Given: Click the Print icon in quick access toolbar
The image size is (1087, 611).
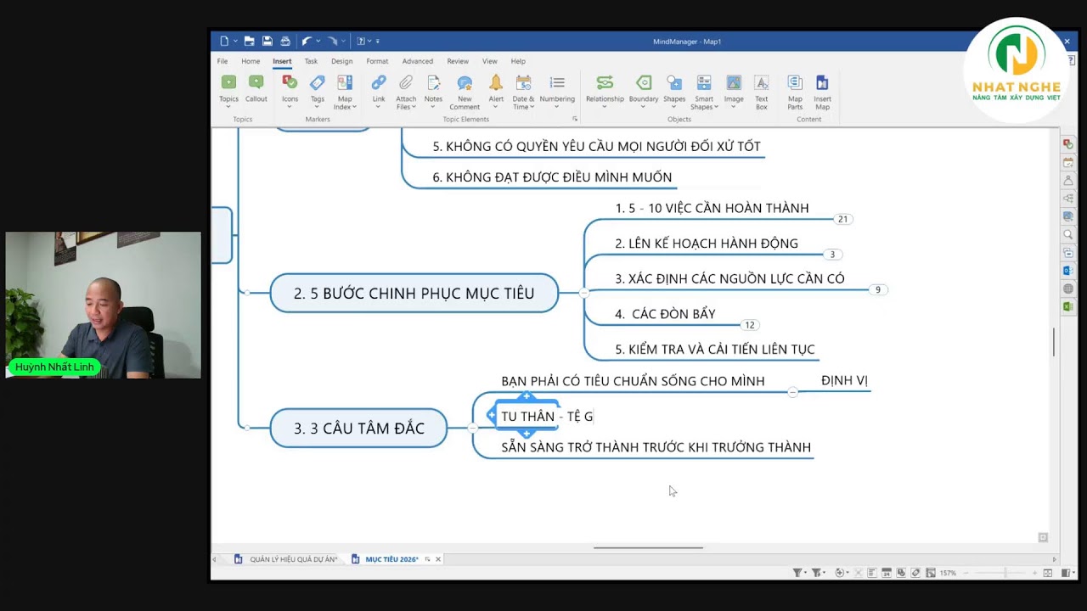Looking at the screenshot, I should [285, 41].
